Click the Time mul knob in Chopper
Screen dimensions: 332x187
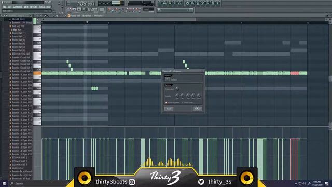click(x=177, y=89)
